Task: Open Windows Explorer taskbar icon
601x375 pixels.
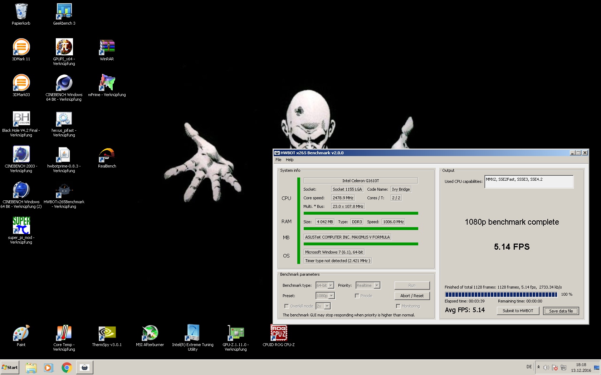Action: tap(31, 367)
